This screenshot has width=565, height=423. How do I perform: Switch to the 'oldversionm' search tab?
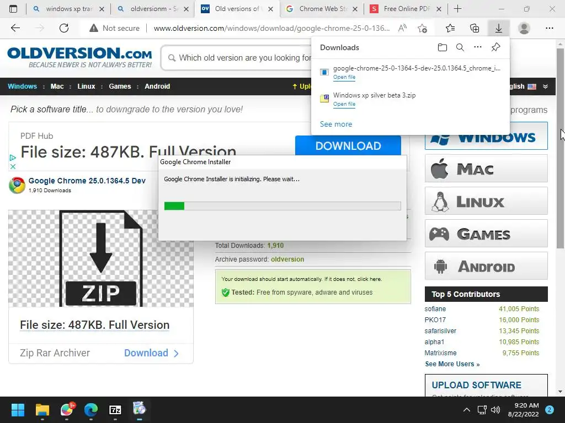click(154, 9)
